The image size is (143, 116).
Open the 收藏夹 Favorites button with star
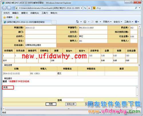click(x=8, y=17)
